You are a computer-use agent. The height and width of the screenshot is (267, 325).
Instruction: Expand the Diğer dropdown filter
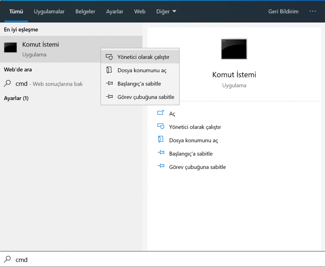[166, 11]
